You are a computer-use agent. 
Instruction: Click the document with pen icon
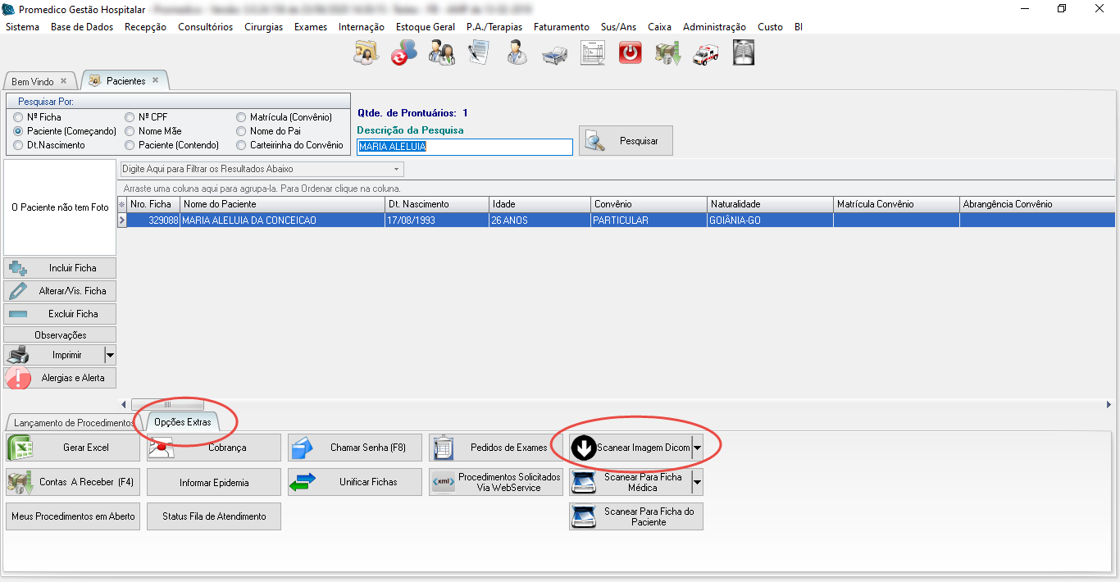[479, 53]
